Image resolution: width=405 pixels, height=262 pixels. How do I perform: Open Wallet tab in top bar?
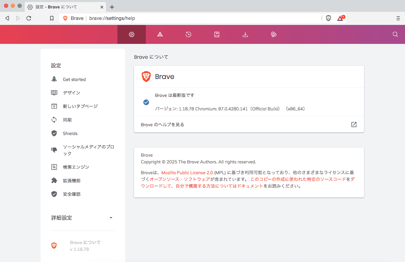coord(273,34)
